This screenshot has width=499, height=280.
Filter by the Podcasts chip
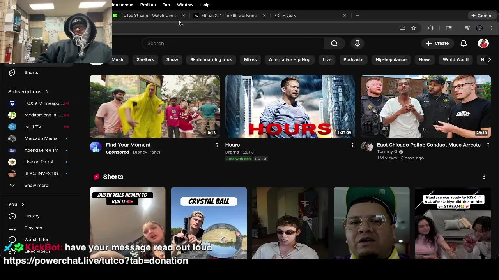pos(353,59)
